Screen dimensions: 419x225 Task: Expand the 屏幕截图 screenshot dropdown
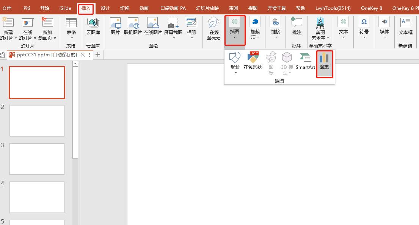(173, 33)
